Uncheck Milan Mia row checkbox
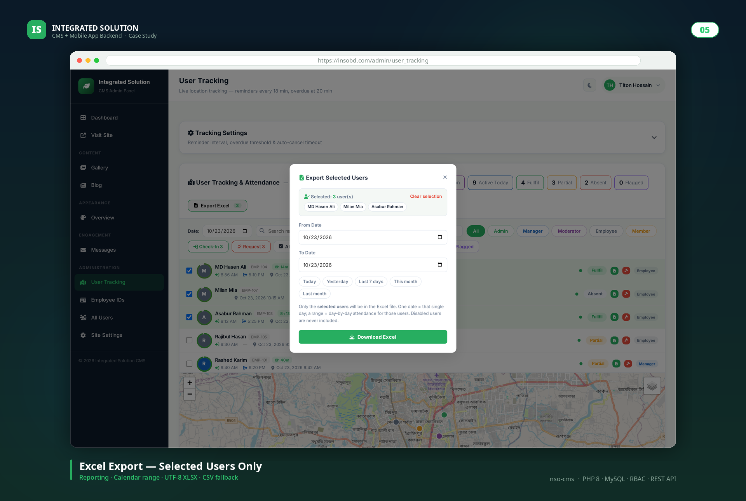The image size is (746, 501). (x=189, y=294)
